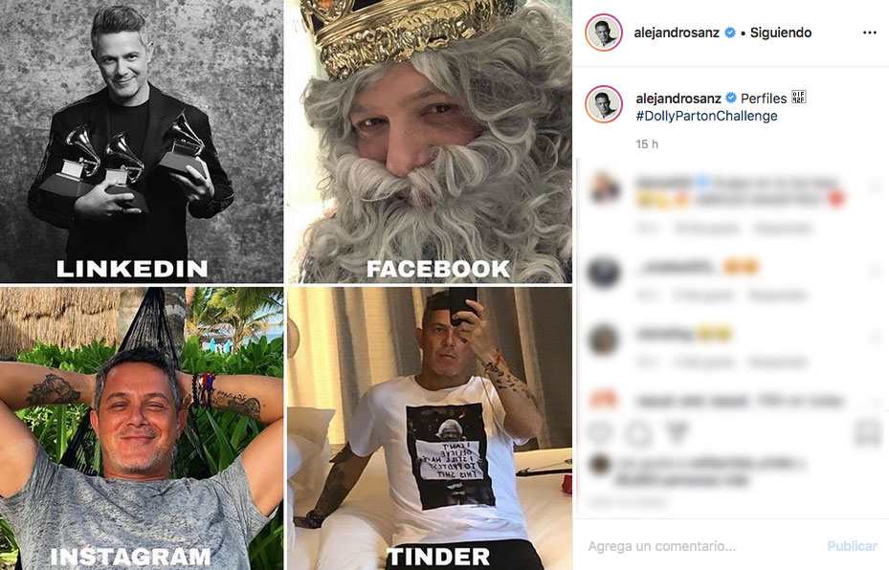
Task: Click the blurred share arrow icon
Action: [676, 433]
